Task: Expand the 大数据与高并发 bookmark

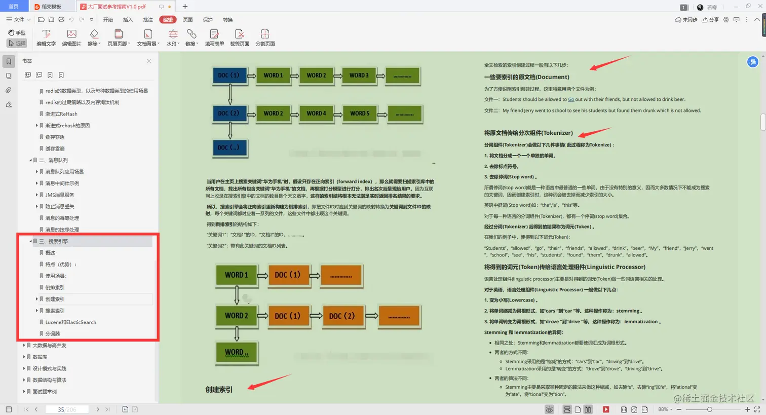Action: (x=24, y=346)
